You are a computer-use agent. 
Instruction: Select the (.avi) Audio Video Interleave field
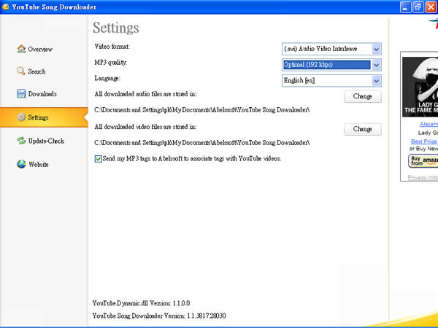331,49
